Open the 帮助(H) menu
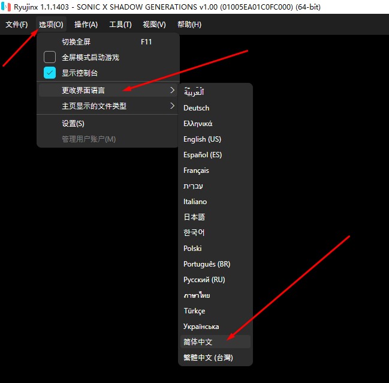 189,25
